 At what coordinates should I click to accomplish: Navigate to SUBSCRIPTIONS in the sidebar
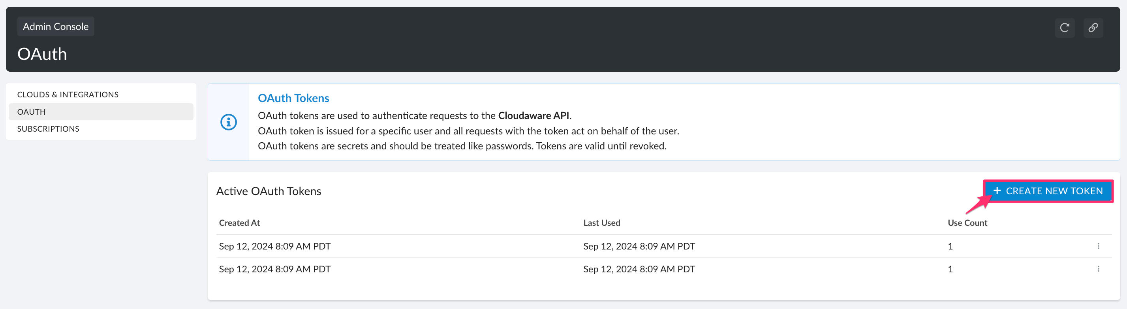(48, 128)
